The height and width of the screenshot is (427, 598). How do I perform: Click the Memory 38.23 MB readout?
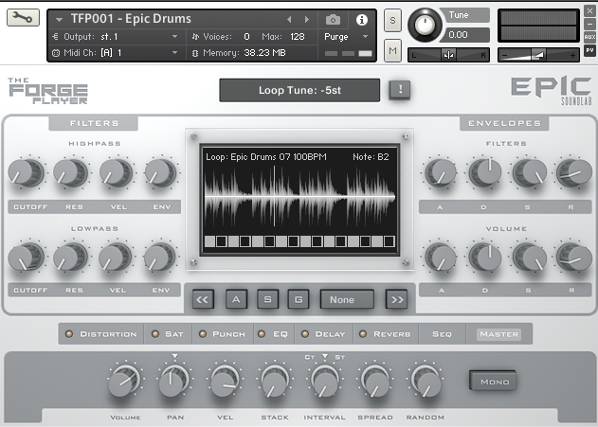tap(264, 53)
